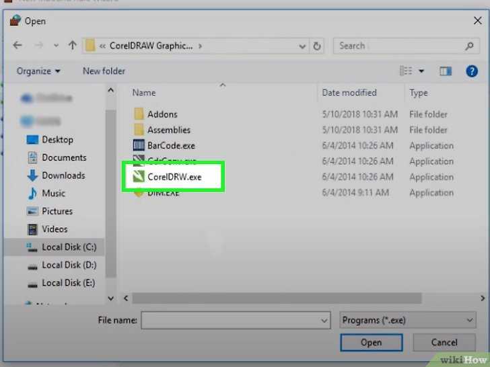This screenshot has width=490, height=367.
Task: Expand the address bar history dropdown
Action: point(302,46)
